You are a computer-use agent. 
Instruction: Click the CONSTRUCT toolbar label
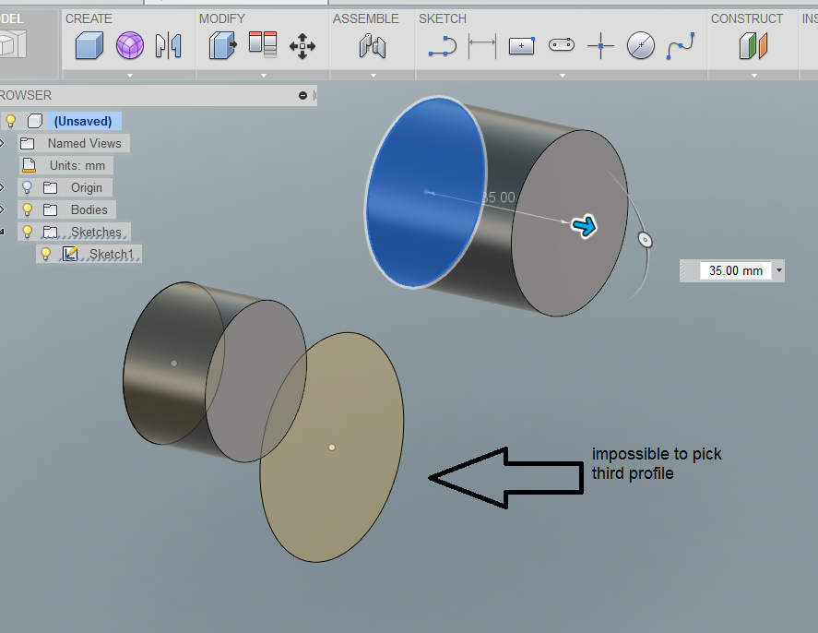[747, 18]
